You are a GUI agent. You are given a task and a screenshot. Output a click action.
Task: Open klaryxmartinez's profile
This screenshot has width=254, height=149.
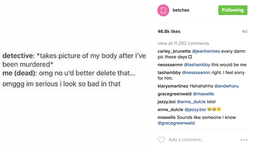pos(173,86)
